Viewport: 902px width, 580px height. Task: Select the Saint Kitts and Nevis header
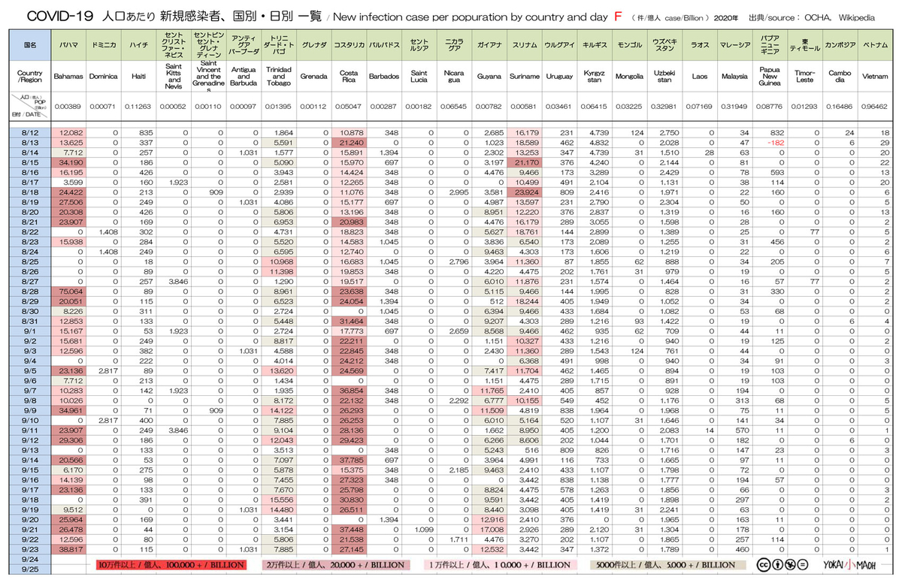coord(173,77)
